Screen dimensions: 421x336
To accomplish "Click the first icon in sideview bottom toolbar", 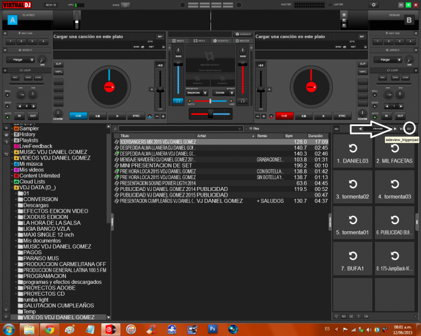I will [x=336, y=316].
